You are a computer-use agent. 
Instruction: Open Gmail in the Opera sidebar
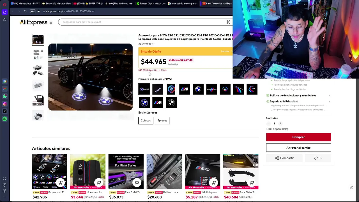click(x=4, y=89)
